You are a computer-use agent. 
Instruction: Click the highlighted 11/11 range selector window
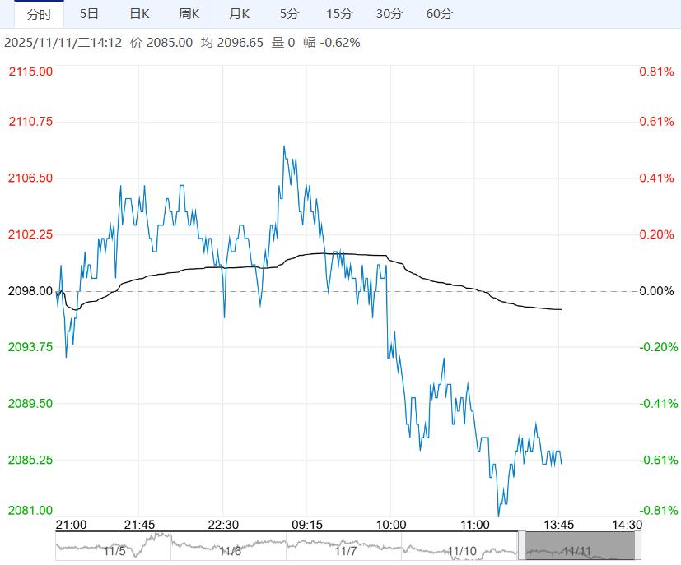[x=580, y=546]
